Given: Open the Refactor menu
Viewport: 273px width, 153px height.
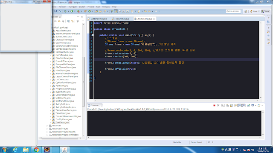Looking at the screenshot, I should (x=63, y=7).
